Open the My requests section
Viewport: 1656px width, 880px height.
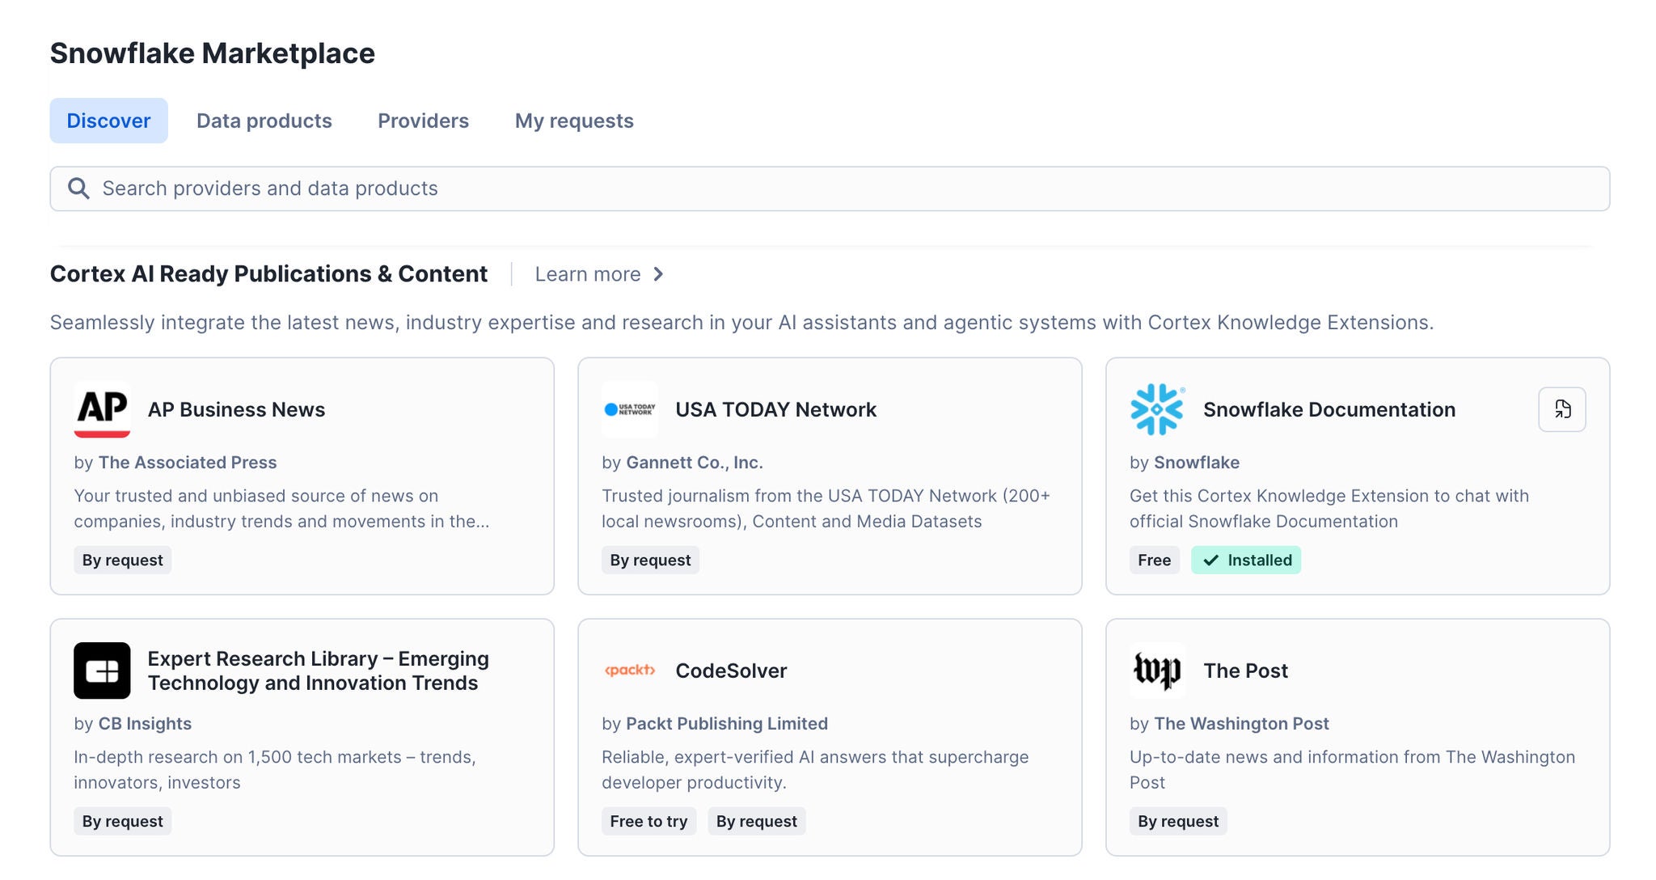pos(574,121)
